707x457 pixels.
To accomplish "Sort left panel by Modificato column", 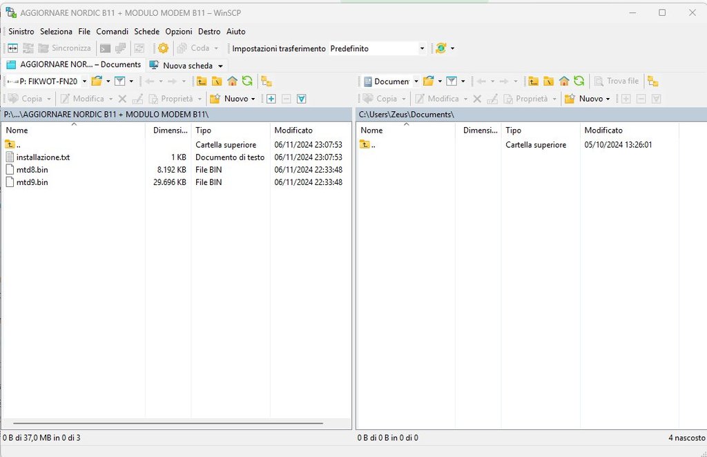I will [293, 130].
